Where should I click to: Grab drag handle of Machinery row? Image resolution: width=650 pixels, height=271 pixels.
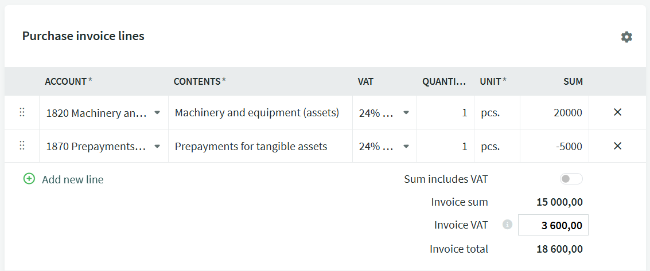(x=22, y=112)
